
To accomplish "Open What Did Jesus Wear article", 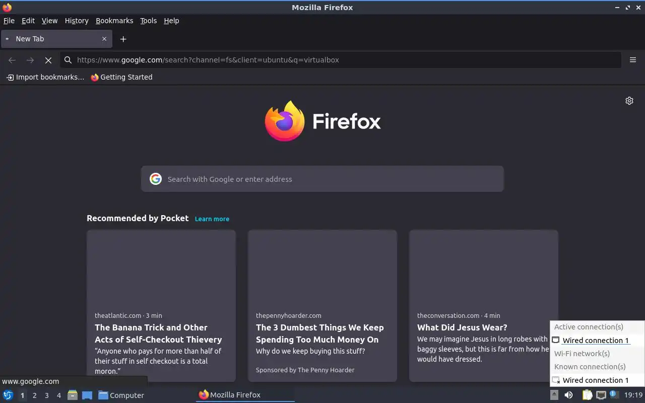I will [x=484, y=306].
